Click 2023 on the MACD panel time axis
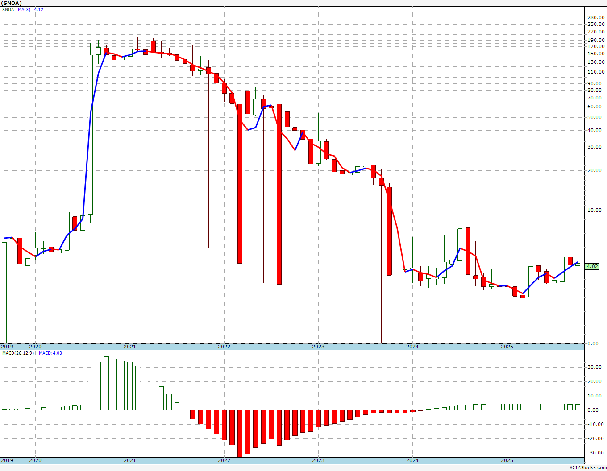The height and width of the screenshot is (471, 607). [x=318, y=460]
